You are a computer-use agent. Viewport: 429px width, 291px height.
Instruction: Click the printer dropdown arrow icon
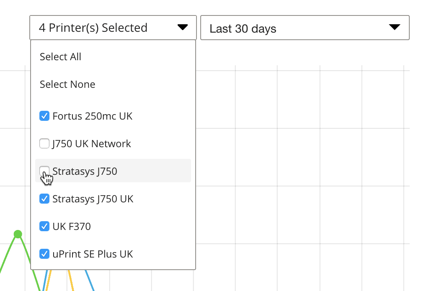coord(183,27)
